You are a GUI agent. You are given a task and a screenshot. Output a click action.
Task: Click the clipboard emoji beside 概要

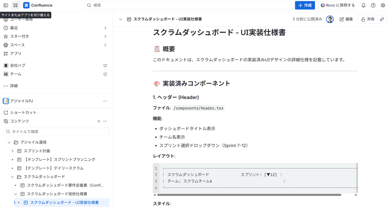click(157, 49)
